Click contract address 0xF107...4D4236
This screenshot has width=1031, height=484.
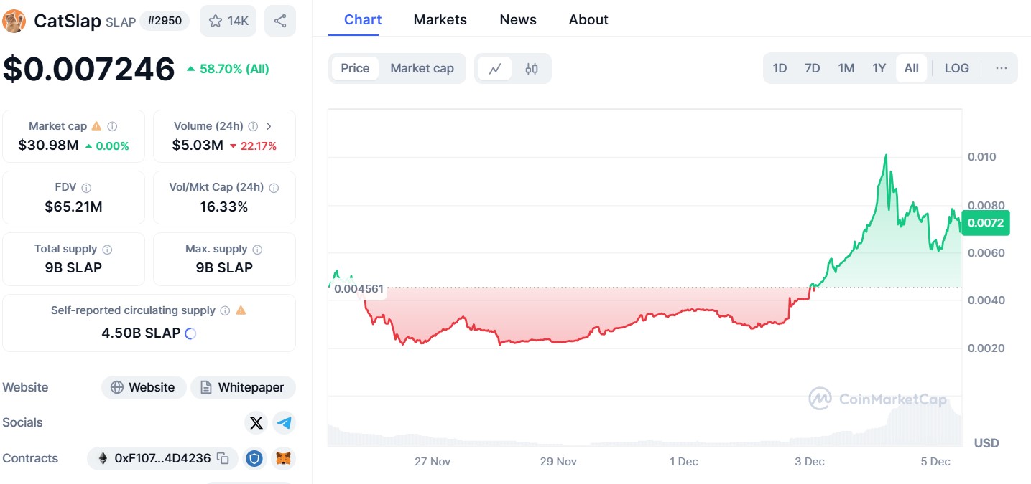pos(162,458)
